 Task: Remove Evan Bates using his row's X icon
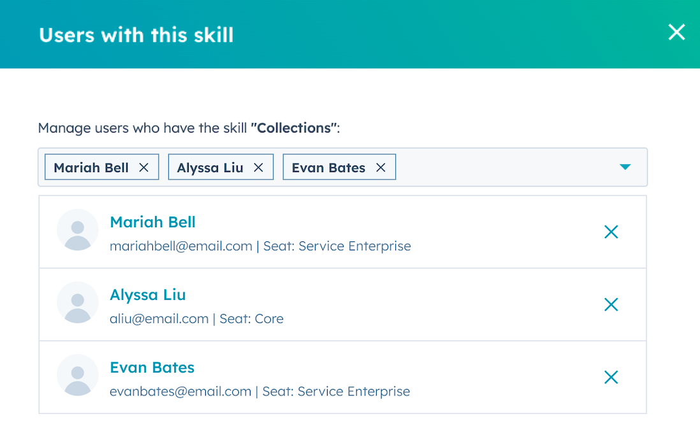[611, 377]
